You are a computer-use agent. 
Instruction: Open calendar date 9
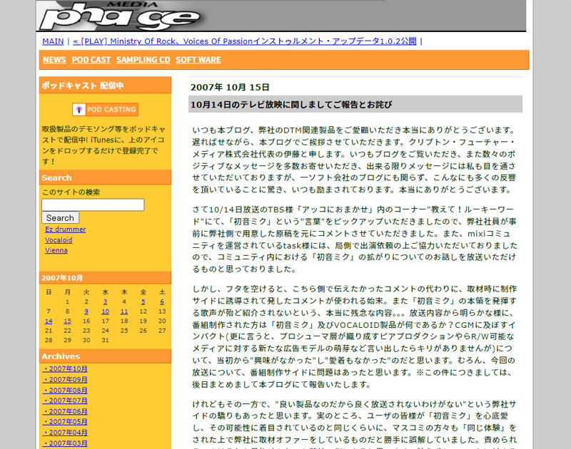86,311
